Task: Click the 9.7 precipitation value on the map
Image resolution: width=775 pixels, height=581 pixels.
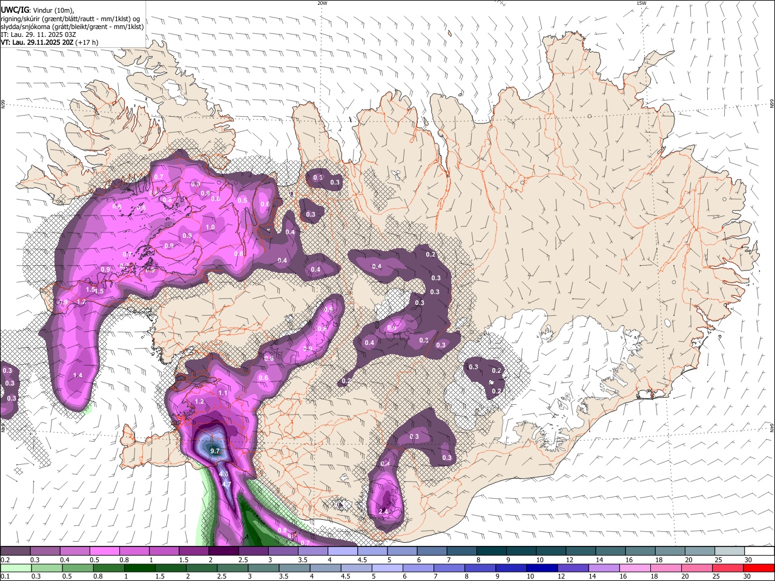Action: (214, 451)
